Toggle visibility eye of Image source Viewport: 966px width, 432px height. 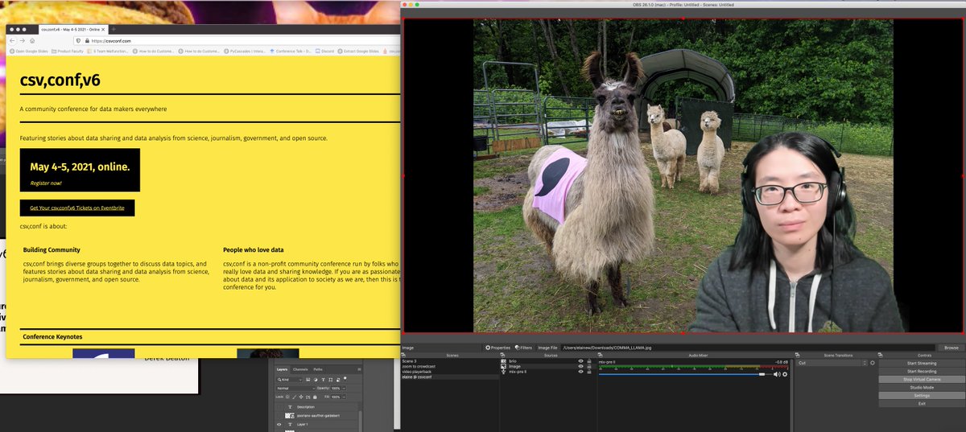pyautogui.click(x=580, y=366)
